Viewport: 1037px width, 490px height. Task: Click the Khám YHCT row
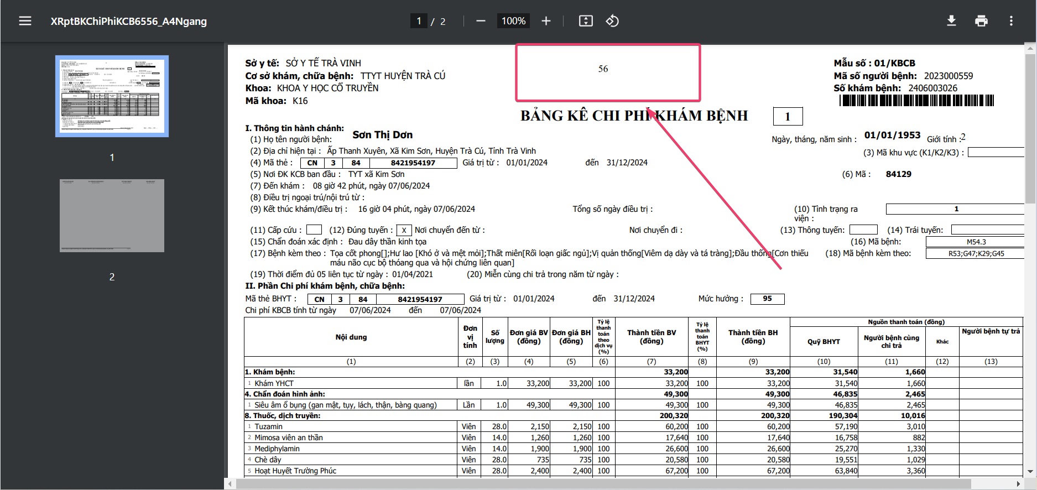633,383
